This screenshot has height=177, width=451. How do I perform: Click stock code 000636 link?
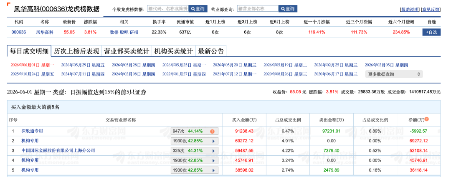click(x=19, y=32)
